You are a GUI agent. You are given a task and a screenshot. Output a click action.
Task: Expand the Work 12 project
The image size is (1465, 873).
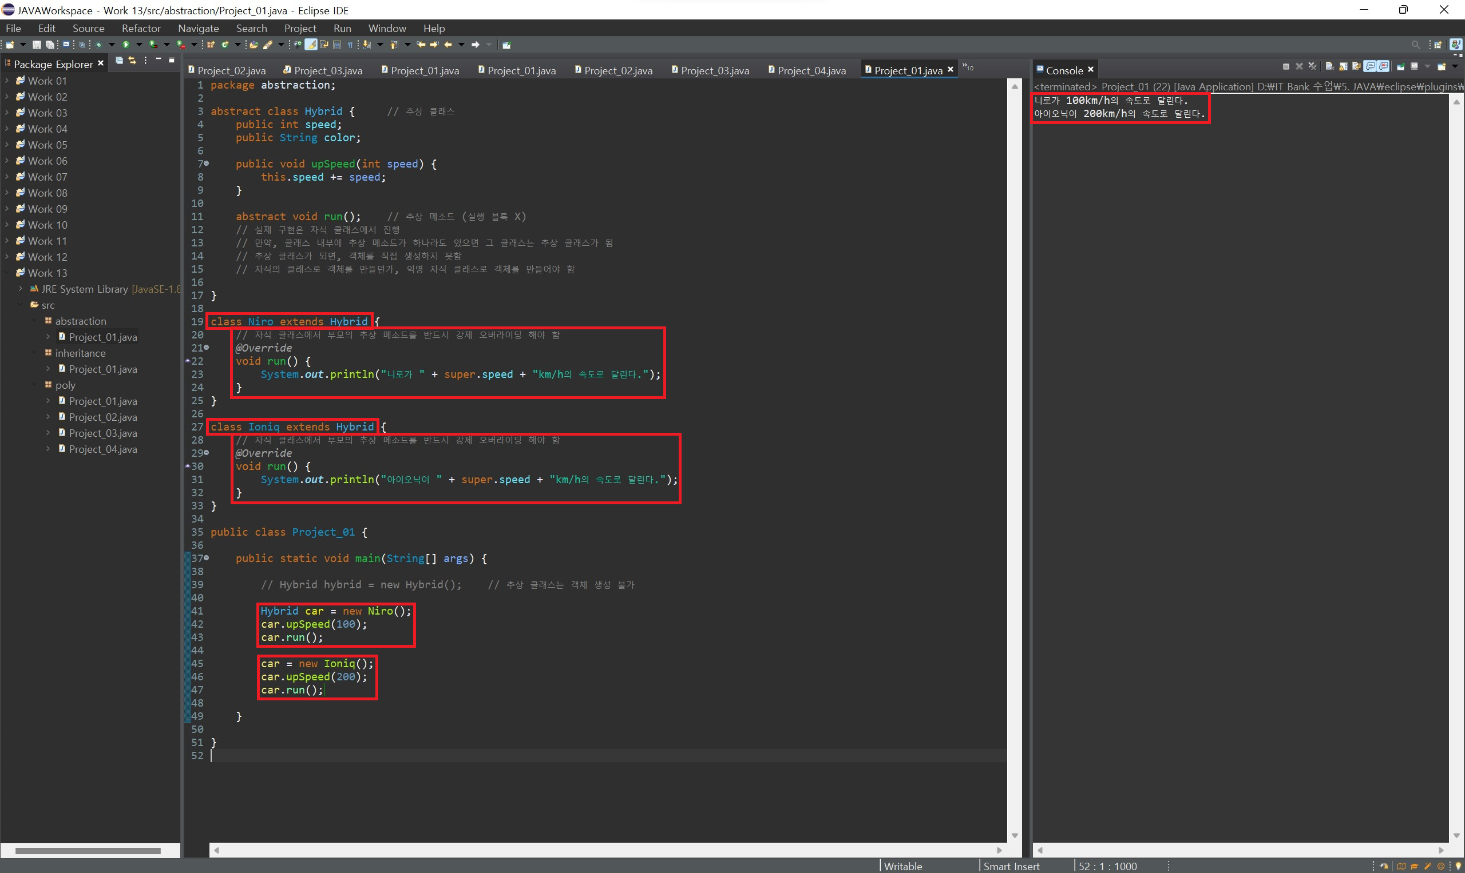pos(7,257)
